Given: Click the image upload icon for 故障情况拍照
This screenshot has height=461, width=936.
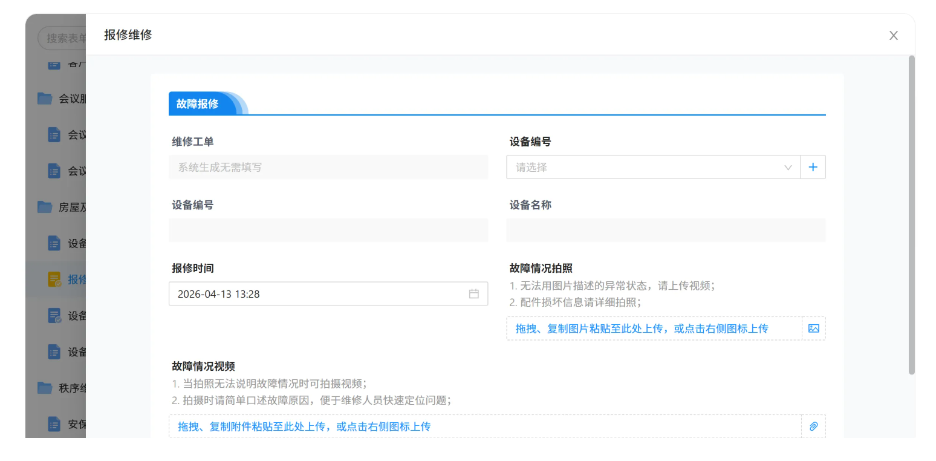Looking at the screenshot, I should click(813, 329).
